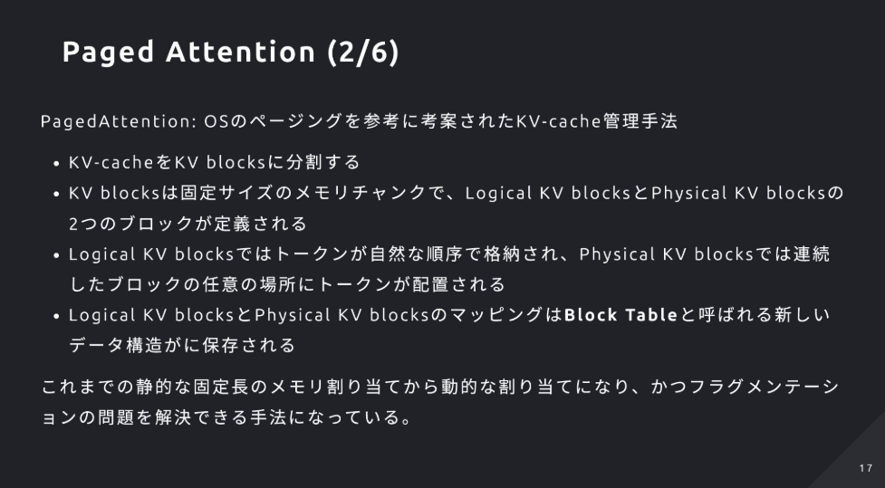Click the bullet dot before KV blocksは固定サイズ
885x488 pixels.
point(56,194)
